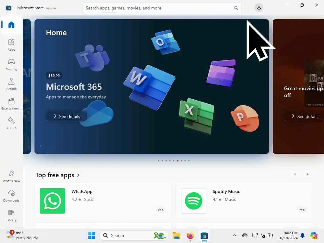
Task: Open the Spotify Music app icon
Action: click(194, 201)
